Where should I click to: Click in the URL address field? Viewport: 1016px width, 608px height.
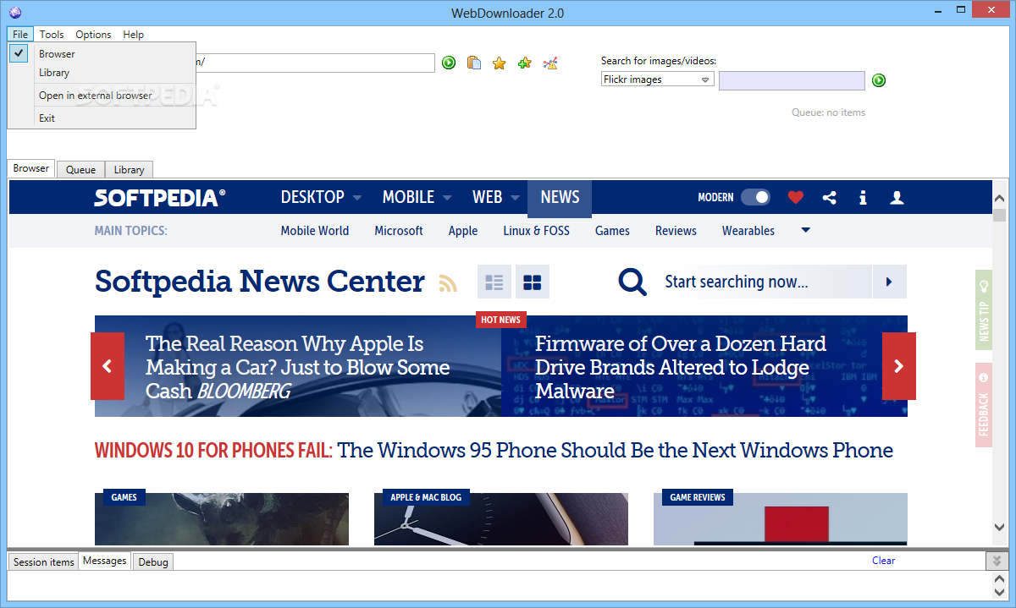pos(315,63)
